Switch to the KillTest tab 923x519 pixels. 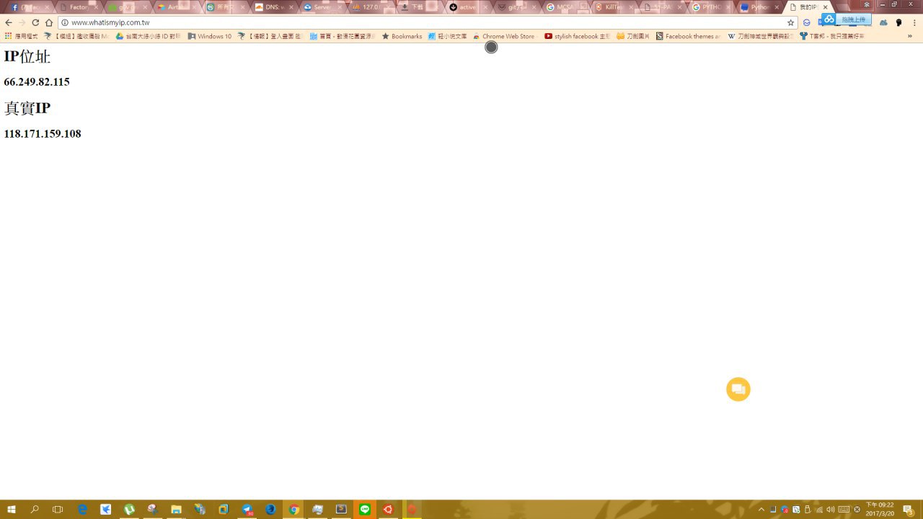pyautogui.click(x=615, y=7)
